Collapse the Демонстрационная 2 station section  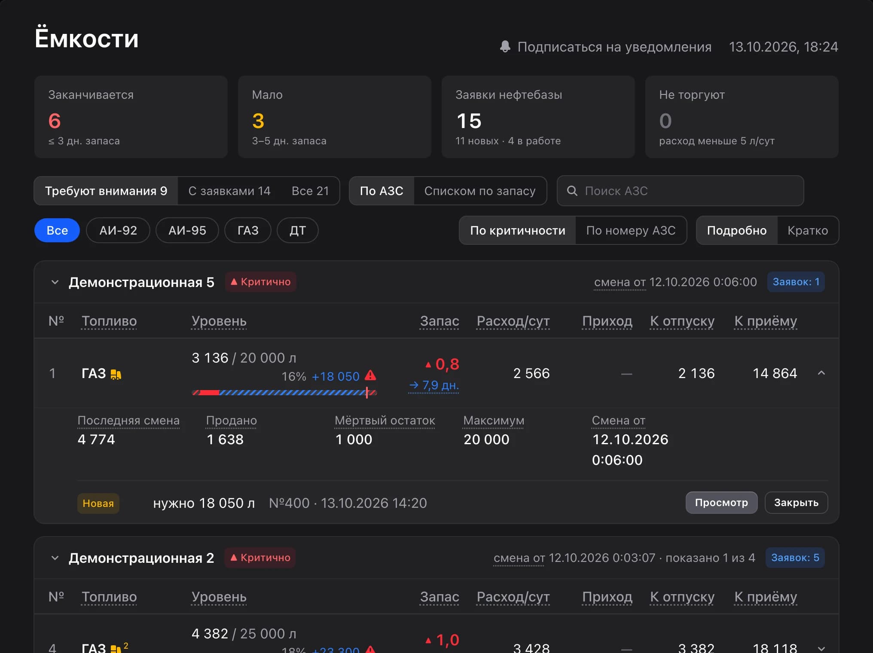click(55, 558)
